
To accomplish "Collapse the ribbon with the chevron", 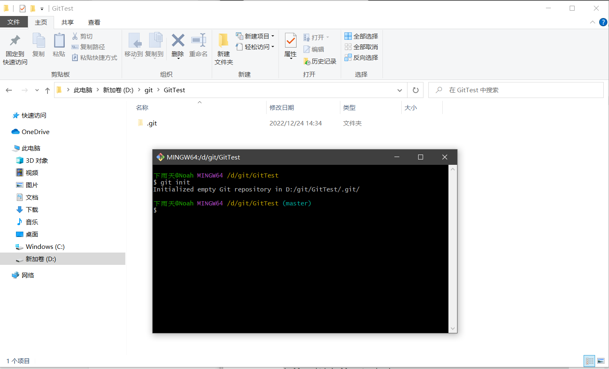I will [592, 22].
